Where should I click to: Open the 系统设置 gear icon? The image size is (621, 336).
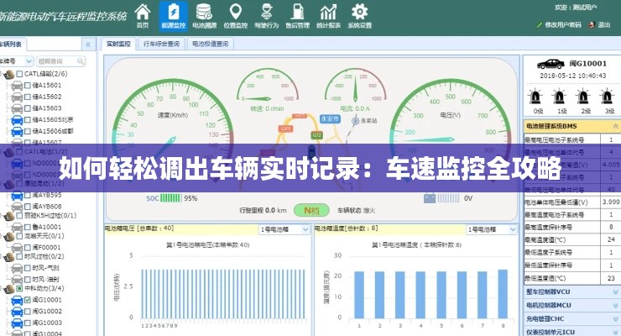(359, 14)
